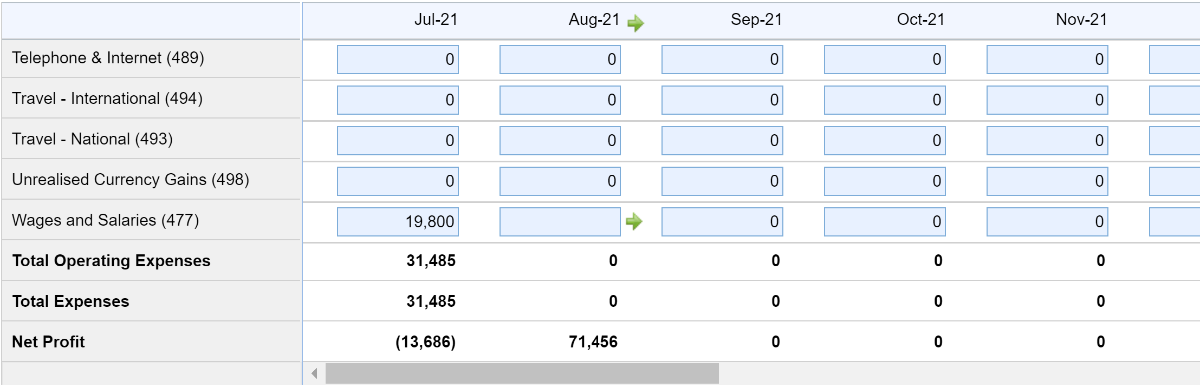This screenshot has width=1200, height=388.
Task: Select the Aug-21 Net Profit value 71,456
Action: tap(593, 341)
